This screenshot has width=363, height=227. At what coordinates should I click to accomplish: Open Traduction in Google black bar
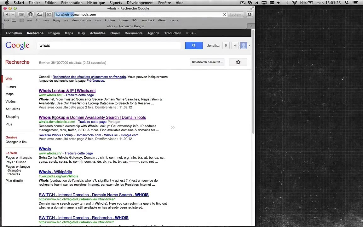[x=173, y=33]
